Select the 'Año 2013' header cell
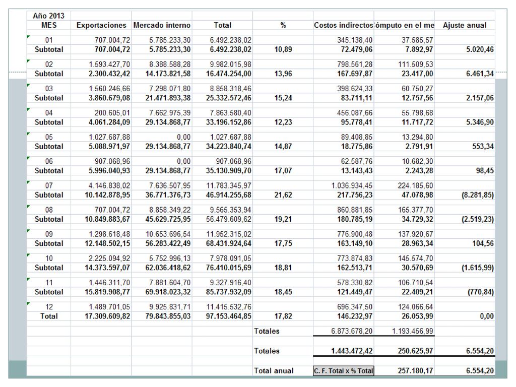The height and width of the screenshot is (387, 516). [49, 16]
